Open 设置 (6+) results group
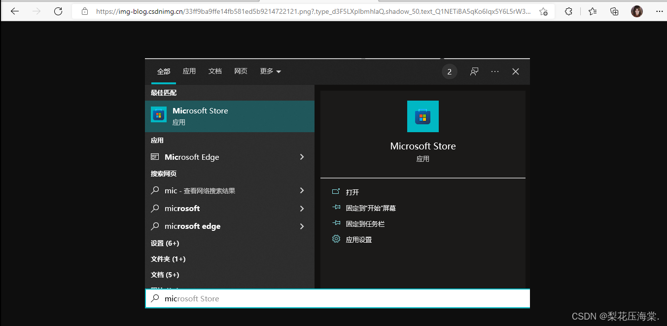Viewport: 667px width, 326px height. click(x=165, y=243)
